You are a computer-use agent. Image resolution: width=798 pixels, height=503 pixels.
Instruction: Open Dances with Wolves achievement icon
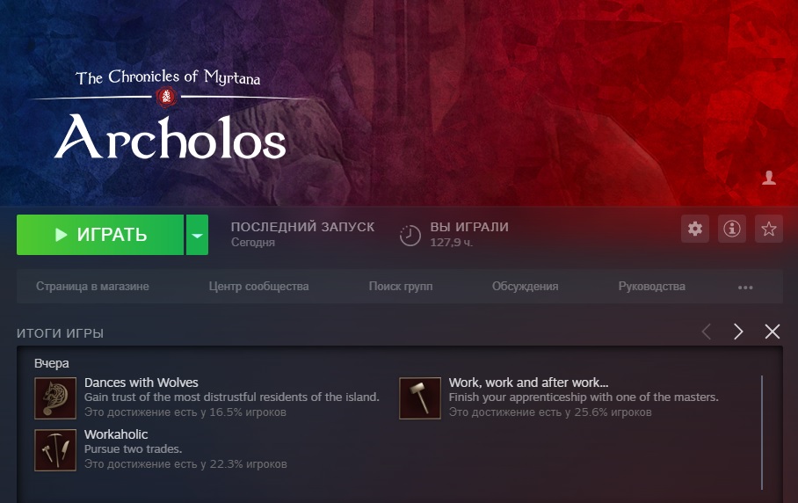click(x=55, y=398)
